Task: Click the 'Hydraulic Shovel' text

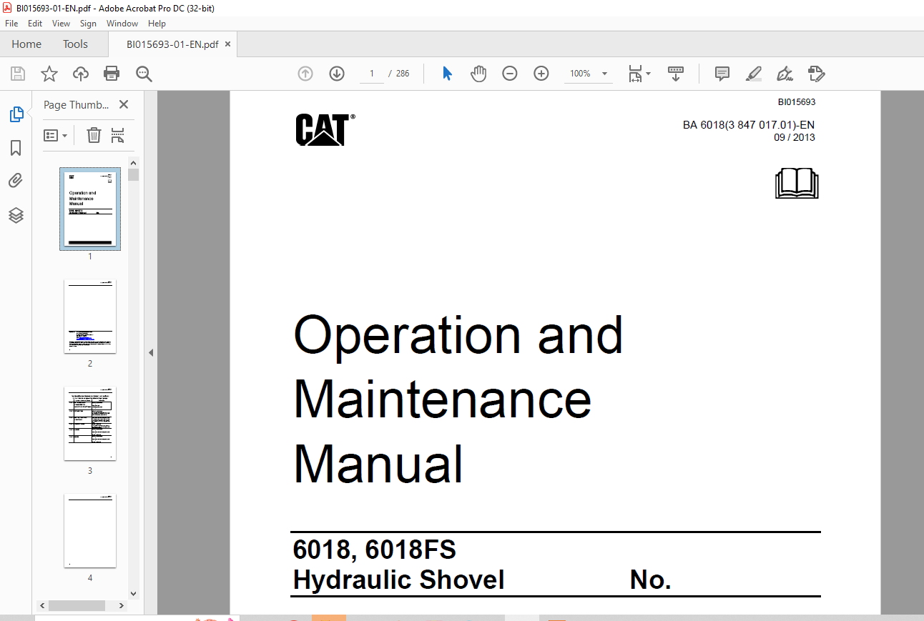Action: [399, 580]
